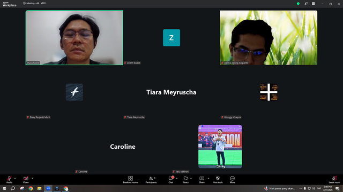The height and width of the screenshot is (192, 343).
Task: Click Desy Rusjanti Murti's bird avatar
Action: (74, 92)
